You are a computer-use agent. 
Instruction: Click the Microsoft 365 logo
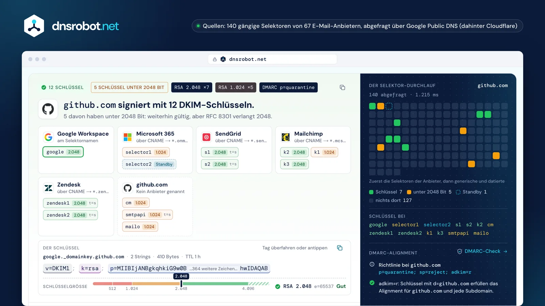(128, 137)
